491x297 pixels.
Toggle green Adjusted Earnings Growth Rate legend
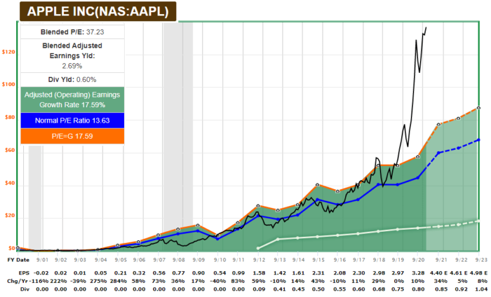point(72,99)
